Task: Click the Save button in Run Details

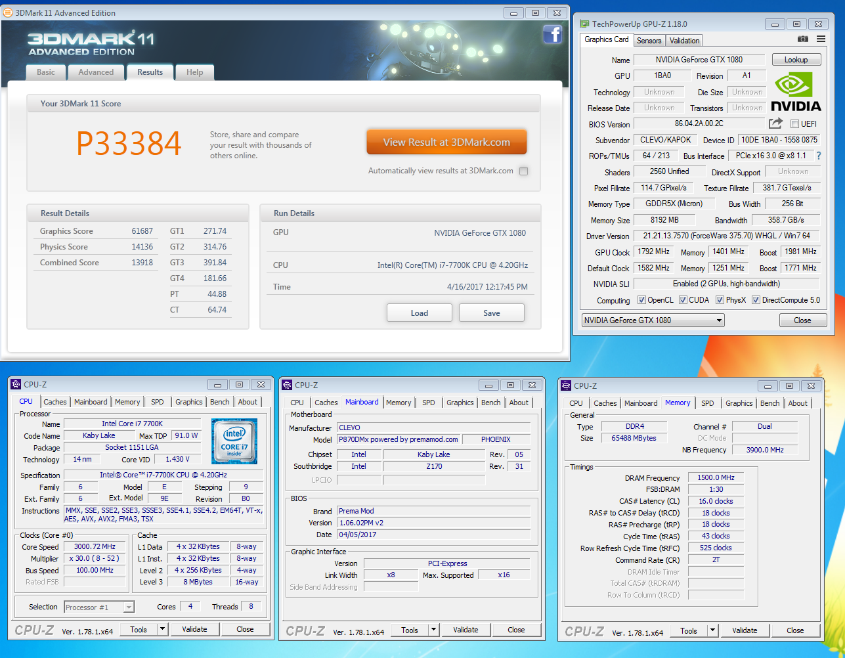Action: click(491, 313)
